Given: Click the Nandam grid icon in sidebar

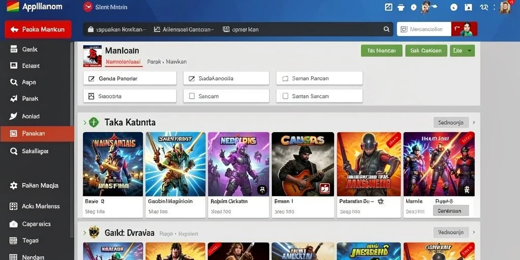Looking at the screenshot, I should coord(13,257).
